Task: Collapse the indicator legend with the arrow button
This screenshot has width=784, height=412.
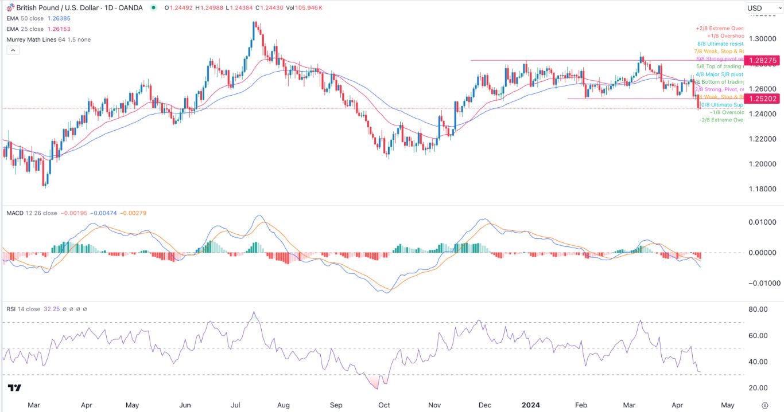Action: 12,49
